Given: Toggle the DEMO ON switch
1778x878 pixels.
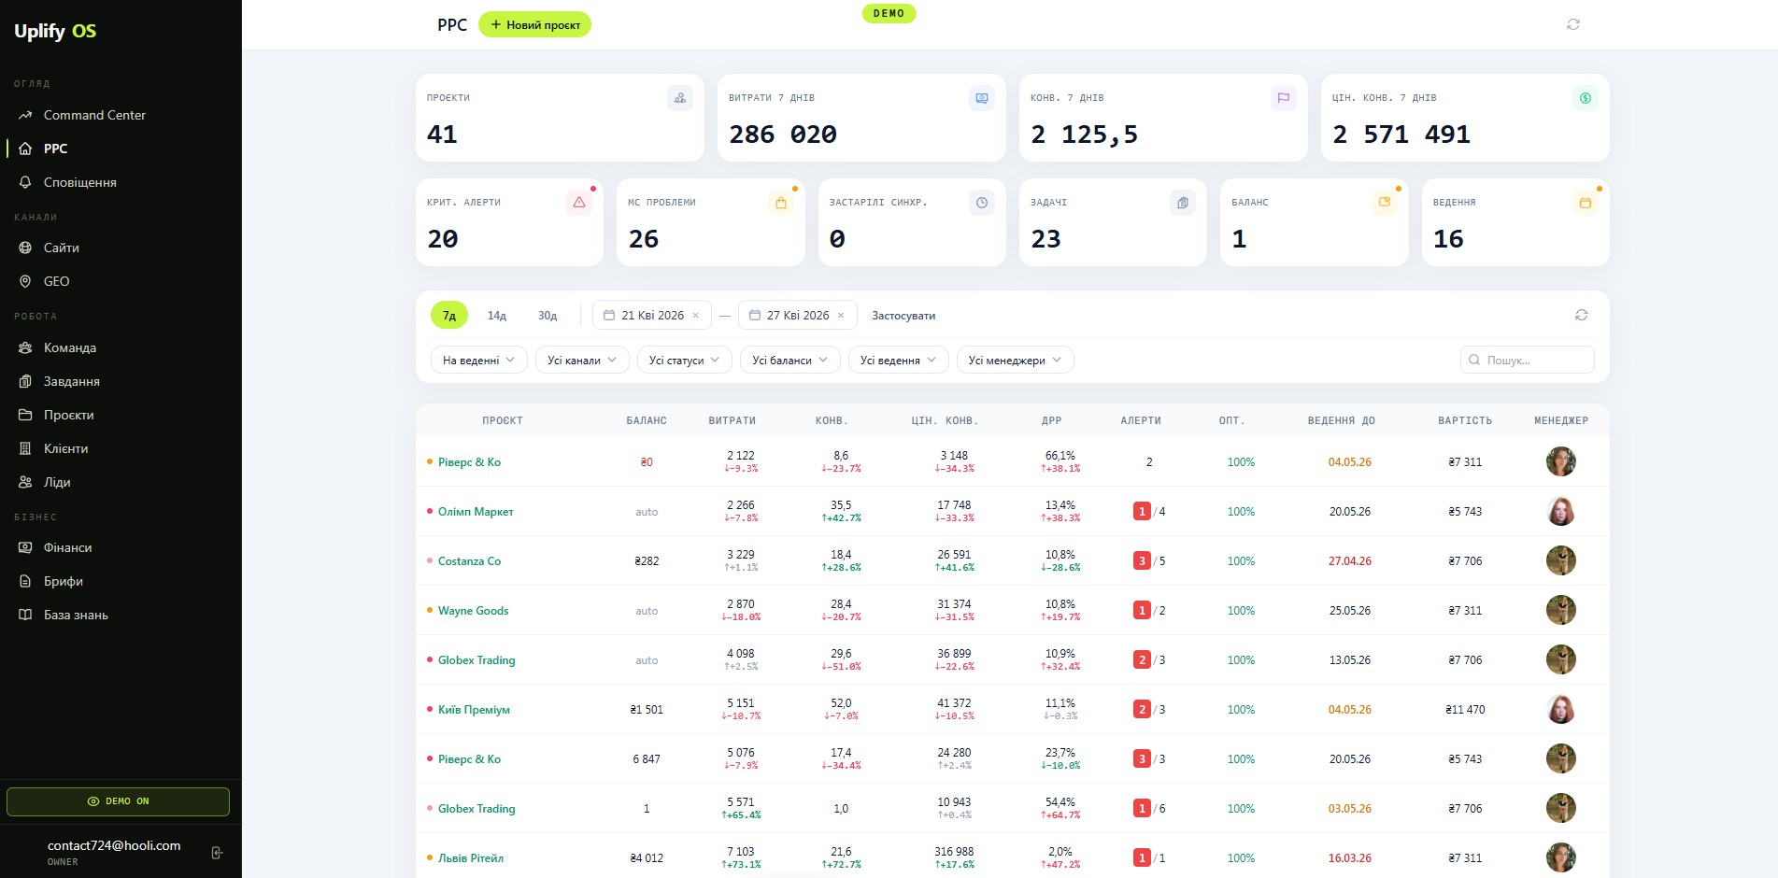Looking at the screenshot, I should 118,801.
